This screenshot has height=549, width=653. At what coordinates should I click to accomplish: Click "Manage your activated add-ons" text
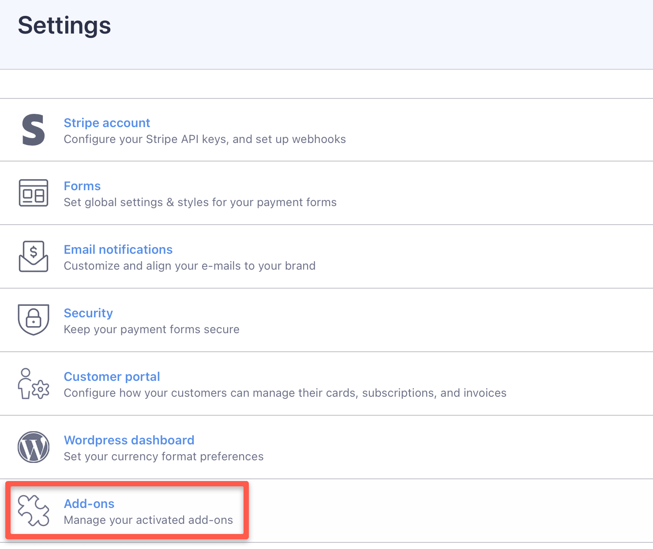coord(148,520)
